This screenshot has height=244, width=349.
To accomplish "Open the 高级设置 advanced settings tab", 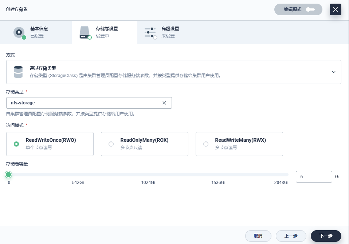I will coord(170,32).
